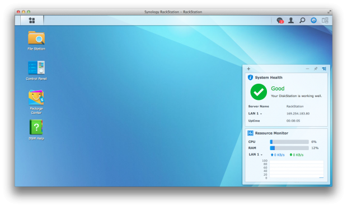Screen dimensions: 347x207
Task: Click the IP address 169.254.183.80
Action: [x=298, y=113]
